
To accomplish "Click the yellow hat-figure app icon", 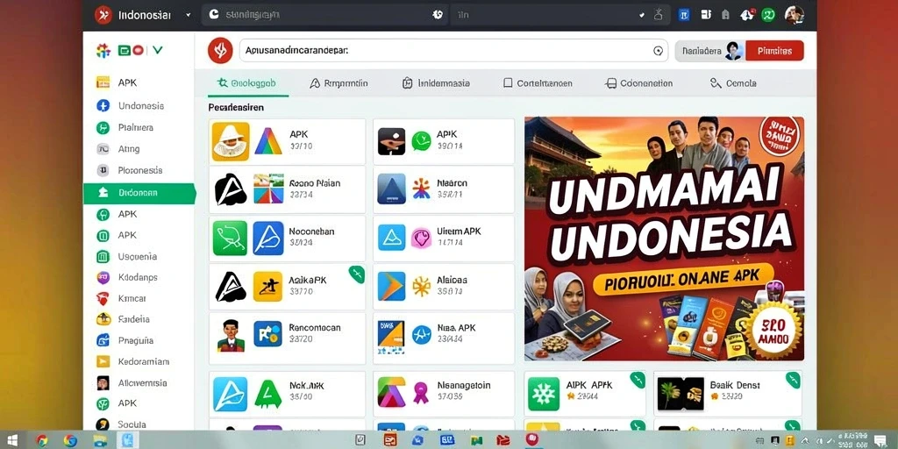I will (x=231, y=141).
